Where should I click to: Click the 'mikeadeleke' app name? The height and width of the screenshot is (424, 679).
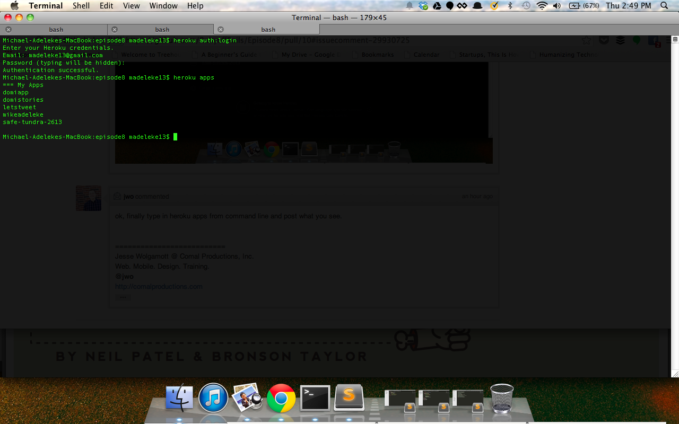click(x=23, y=114)
